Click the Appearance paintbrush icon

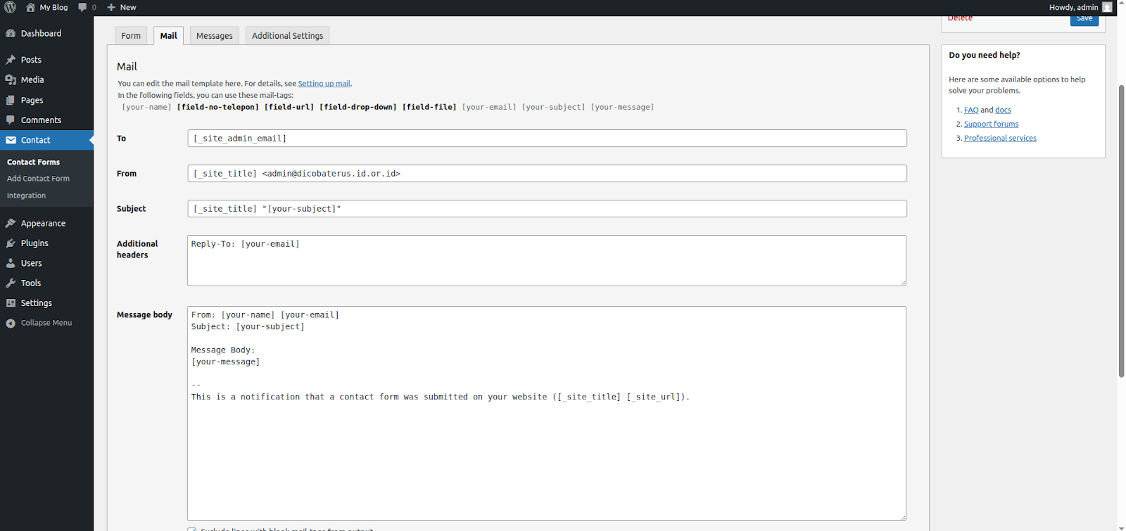(x=11, y=224)
